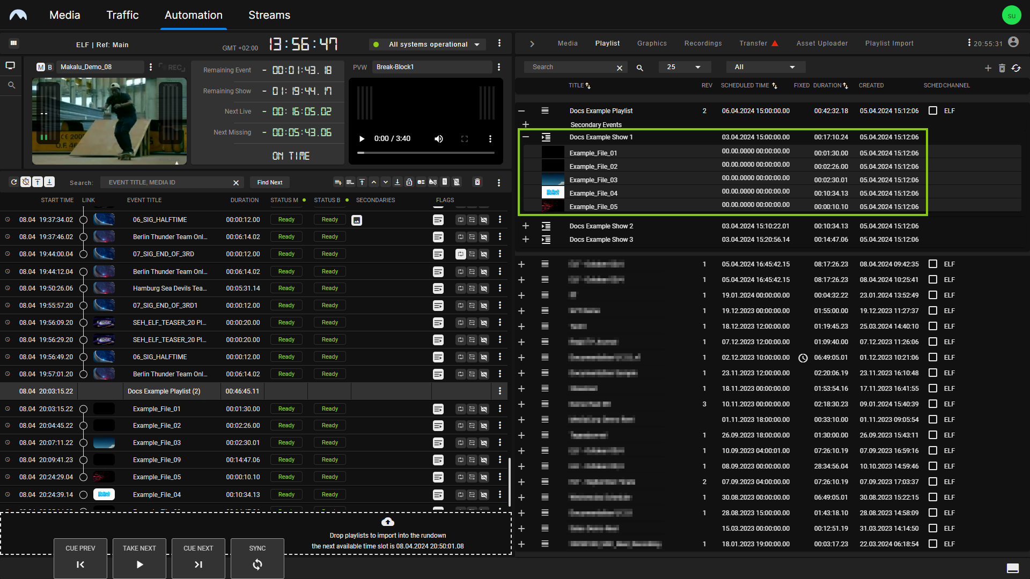The height and width of the screenshot is (579, 1030).
Task: Open the Traffic section in the top menu
Action: 122,16
